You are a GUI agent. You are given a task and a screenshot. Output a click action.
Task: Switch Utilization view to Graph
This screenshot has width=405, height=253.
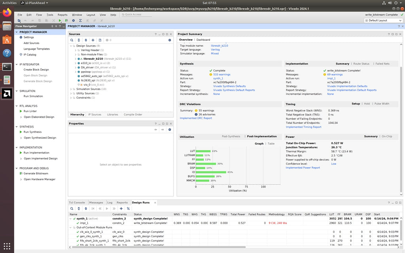point(259,143)
